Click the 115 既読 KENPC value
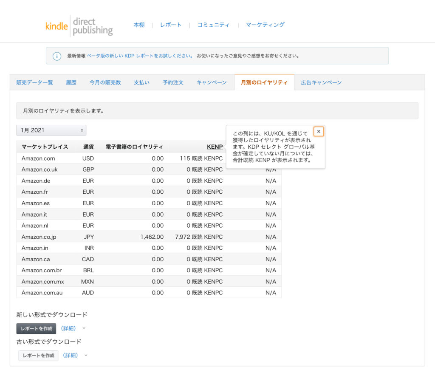The height and width of the screenshot is (370, 435). pyautogui.click(x=201, y=158)
